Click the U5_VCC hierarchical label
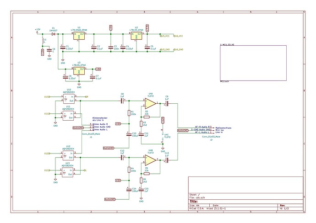 [x=165, y=36]
